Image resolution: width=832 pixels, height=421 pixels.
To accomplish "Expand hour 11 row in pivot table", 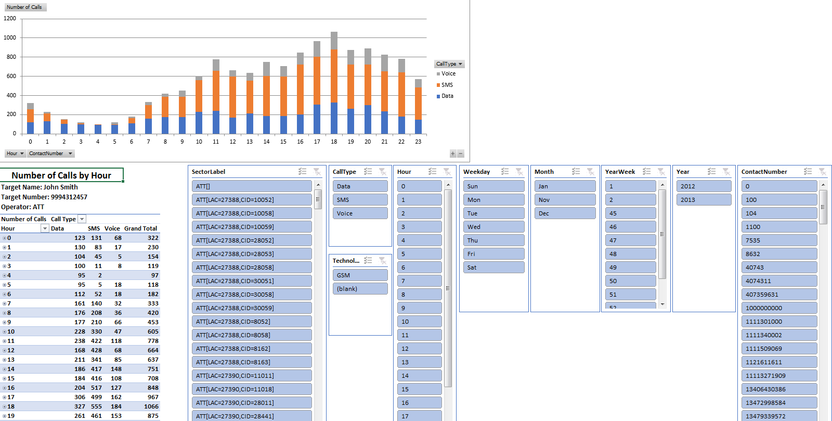I will coord(4,341).
